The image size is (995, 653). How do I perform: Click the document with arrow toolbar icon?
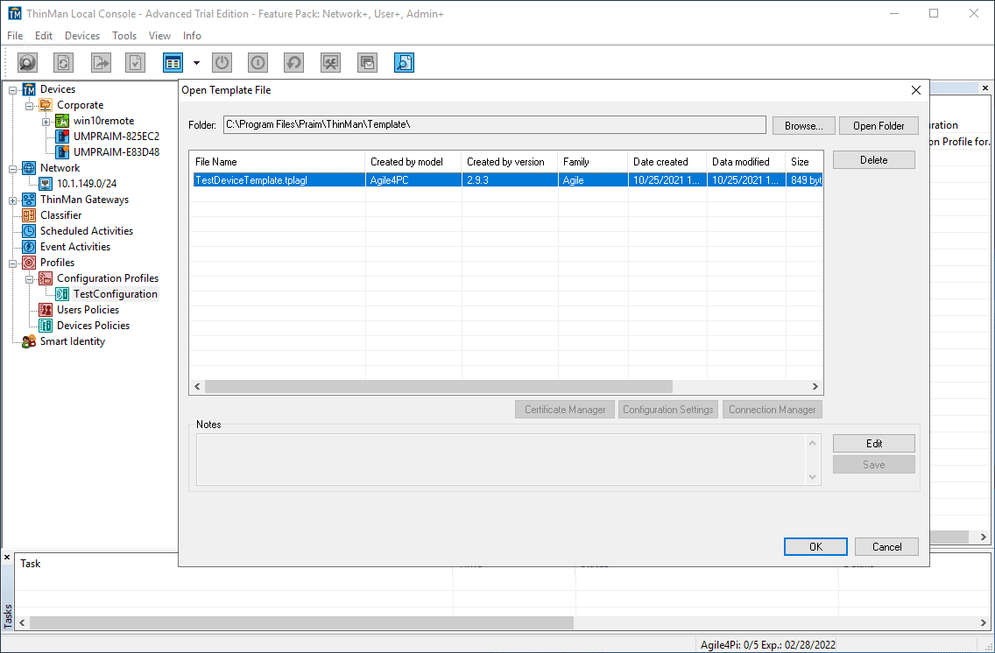coord(100,63)
